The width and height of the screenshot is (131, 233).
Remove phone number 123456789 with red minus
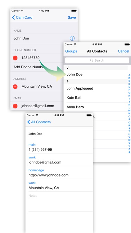pyautogui.click(x=15, y=58)
